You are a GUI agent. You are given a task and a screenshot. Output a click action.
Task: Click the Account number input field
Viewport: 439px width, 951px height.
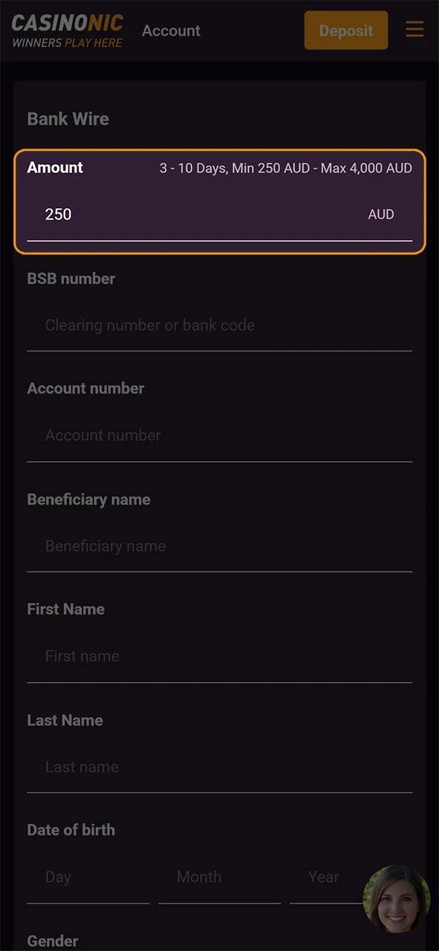219,435
